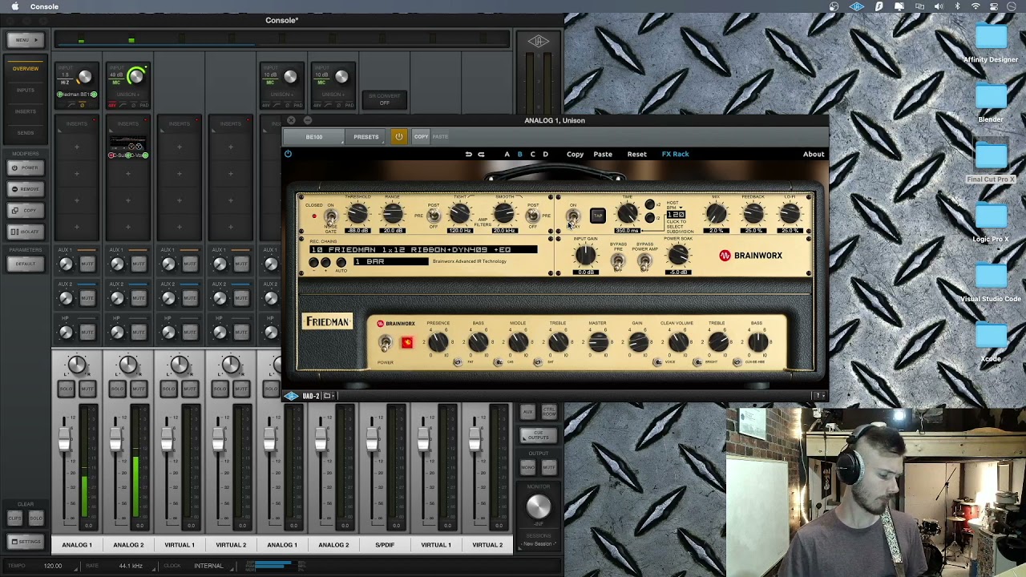
Task: Flip the Bypass Pre switch
Action: tap(618, 262)
